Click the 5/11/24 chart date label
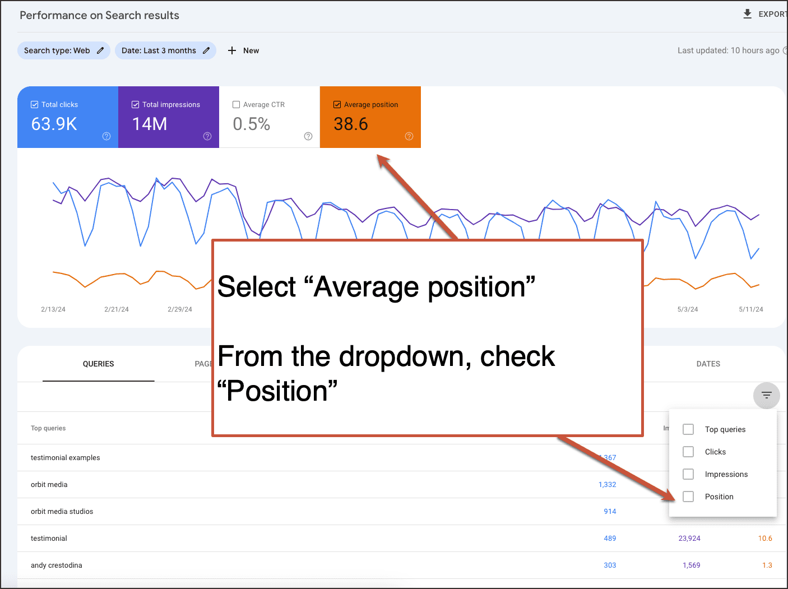The width and height of the screenshot is (788, 589). click(x=751, y=309)
